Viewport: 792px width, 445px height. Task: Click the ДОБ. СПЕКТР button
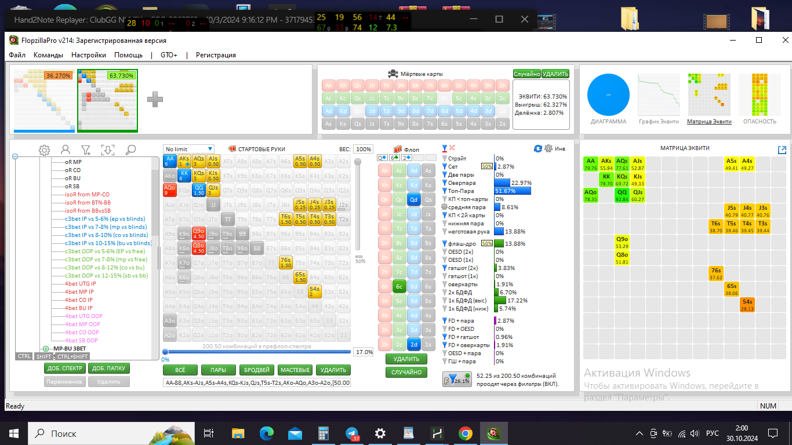click(x=65, y=369)
